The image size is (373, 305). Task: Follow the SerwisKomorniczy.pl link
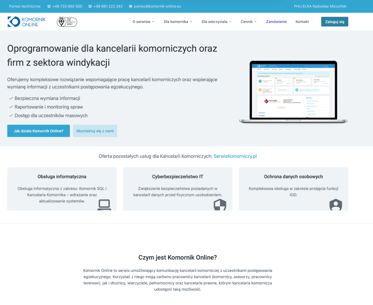click(235, 156)
